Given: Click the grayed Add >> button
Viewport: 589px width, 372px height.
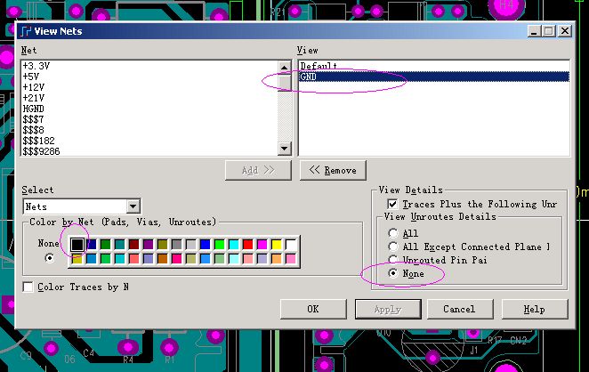Looking at the screenshot, I should pos(258,170).
